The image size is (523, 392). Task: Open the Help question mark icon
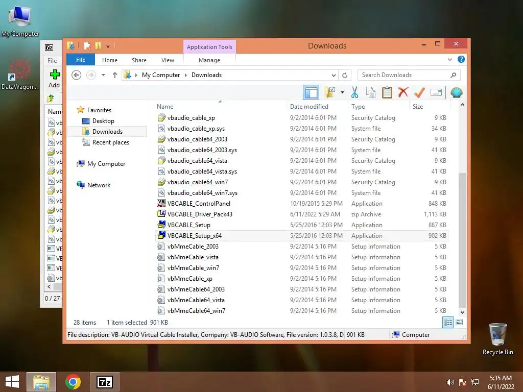[461, 59]
